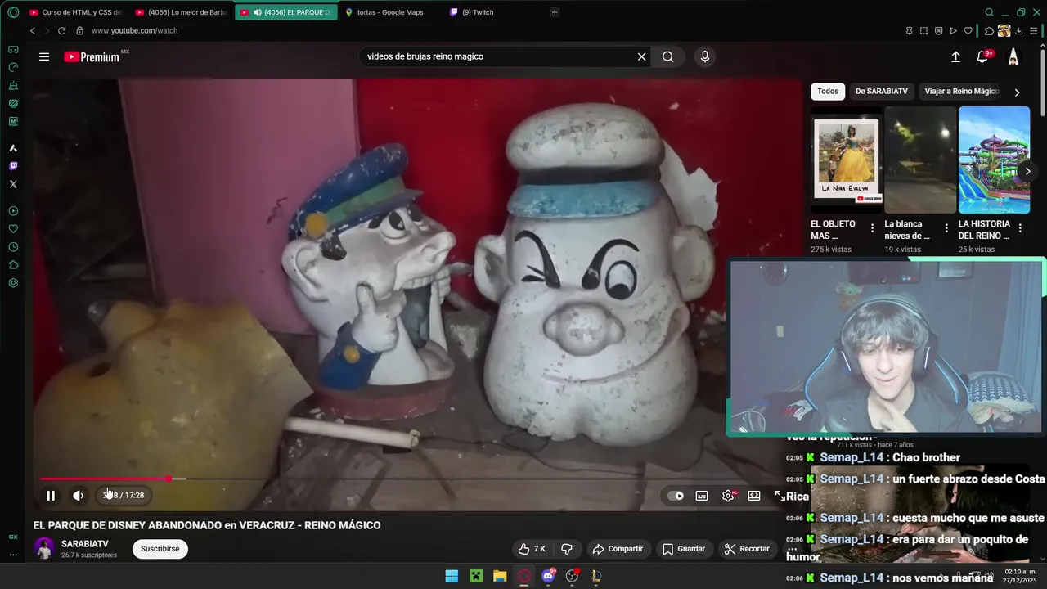This screenshot has height=589, width=1047.
Task: Click the Guardar button
Action: point(684,549)
